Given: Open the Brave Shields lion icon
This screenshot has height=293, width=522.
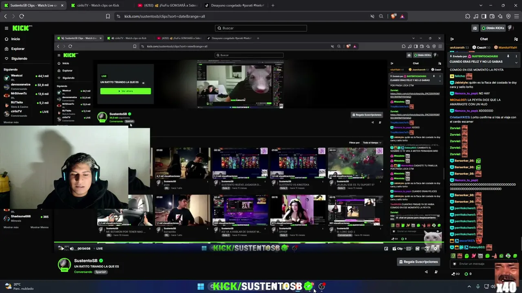Looking at the screenshot, I should pyautogui.click(x=393, y=16).
